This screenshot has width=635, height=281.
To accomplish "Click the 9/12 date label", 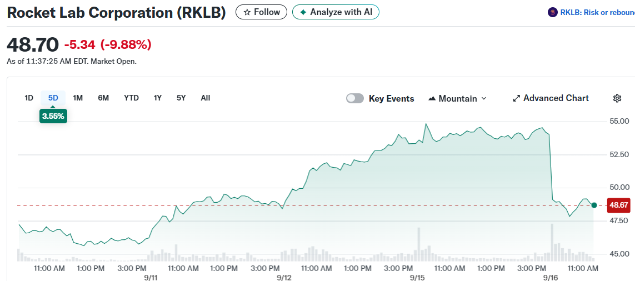I will (284, 277).
